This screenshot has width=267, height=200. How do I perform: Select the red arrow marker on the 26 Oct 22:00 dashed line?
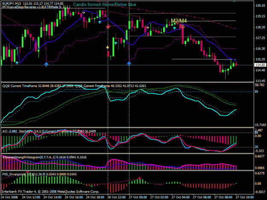point(108,27)
